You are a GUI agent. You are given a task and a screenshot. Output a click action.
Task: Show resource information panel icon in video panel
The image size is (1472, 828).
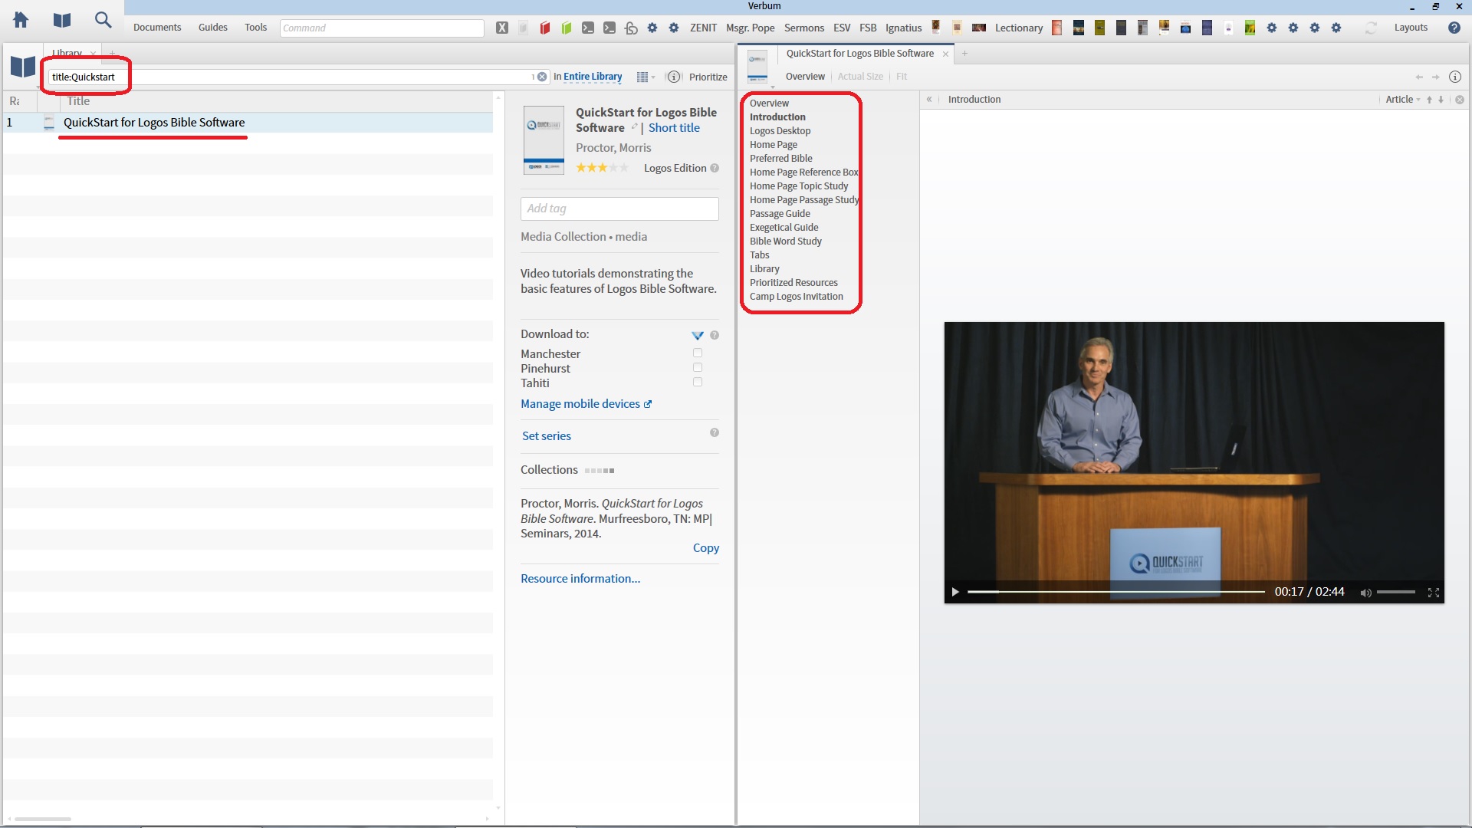point(1454,77)
